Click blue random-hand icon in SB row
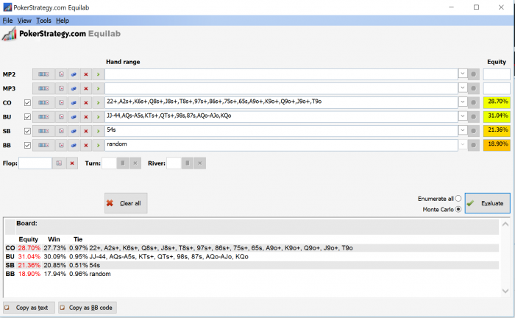 point(74,131)
